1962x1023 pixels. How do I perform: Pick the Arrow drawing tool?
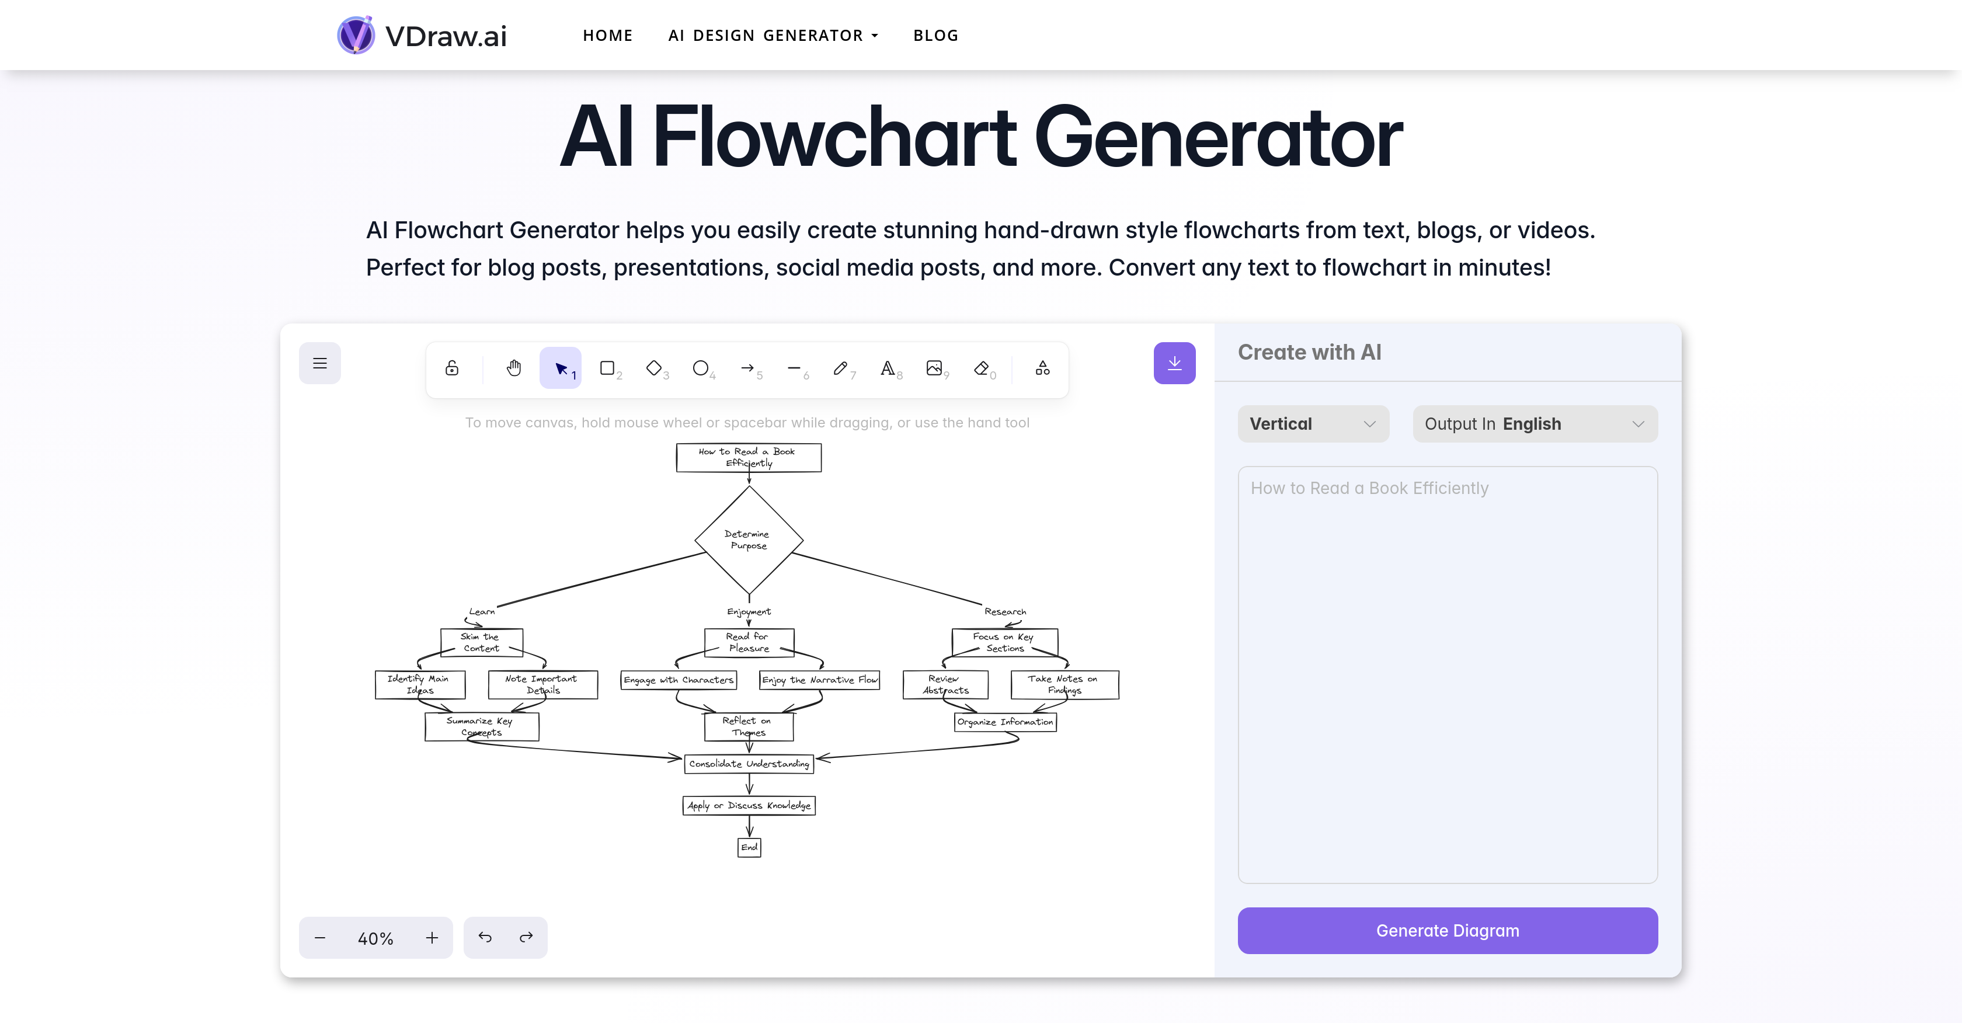coord(749,368)
